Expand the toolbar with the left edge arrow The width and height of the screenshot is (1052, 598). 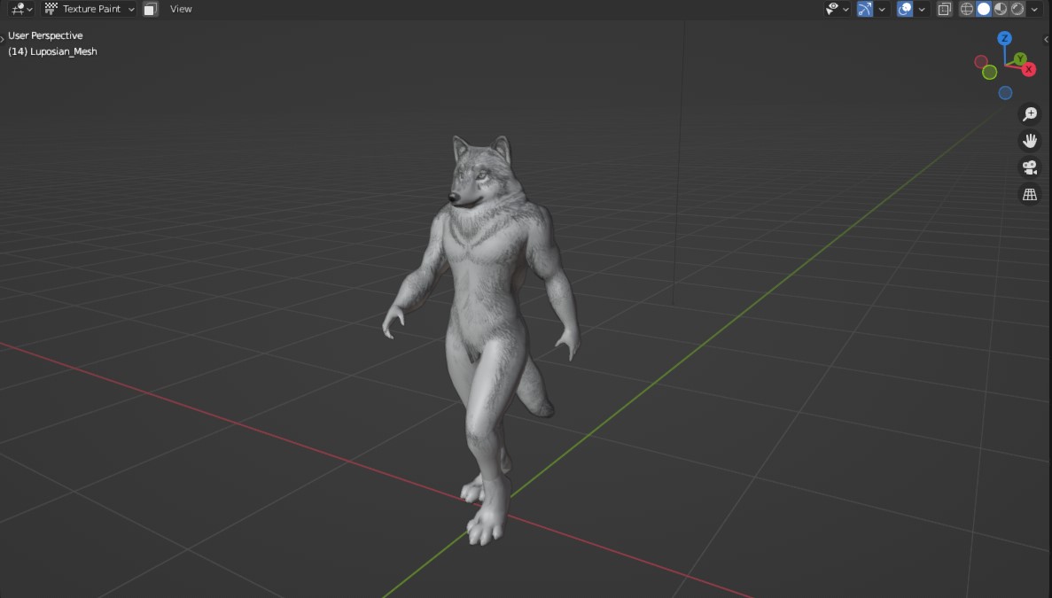3,40
